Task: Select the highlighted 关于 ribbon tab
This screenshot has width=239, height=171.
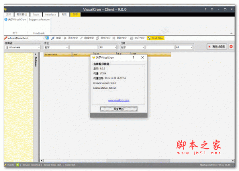Action: 75,14
